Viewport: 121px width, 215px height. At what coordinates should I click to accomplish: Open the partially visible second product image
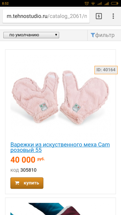click(x=60, y=209)
